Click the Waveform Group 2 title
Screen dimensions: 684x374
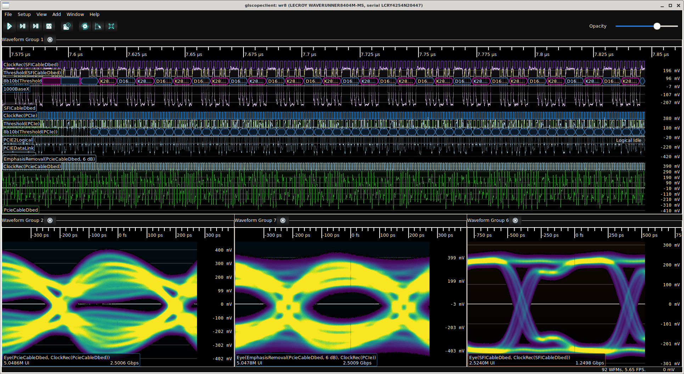23,220
